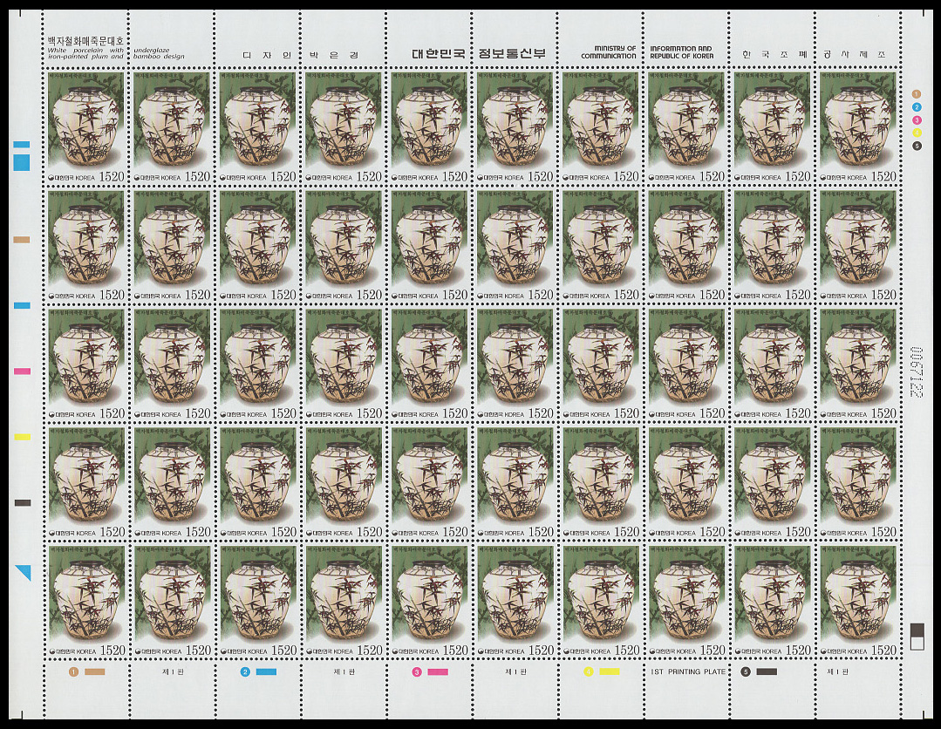Click 제 1 판 label right of black bar
Image resolution: width=941 pixels, height=729 pixels.
click(x=838, y=672)
